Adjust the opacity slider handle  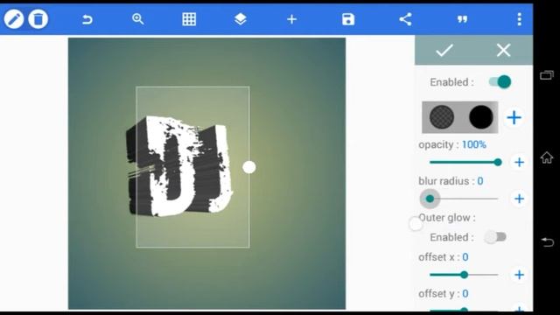click(498, 163)
